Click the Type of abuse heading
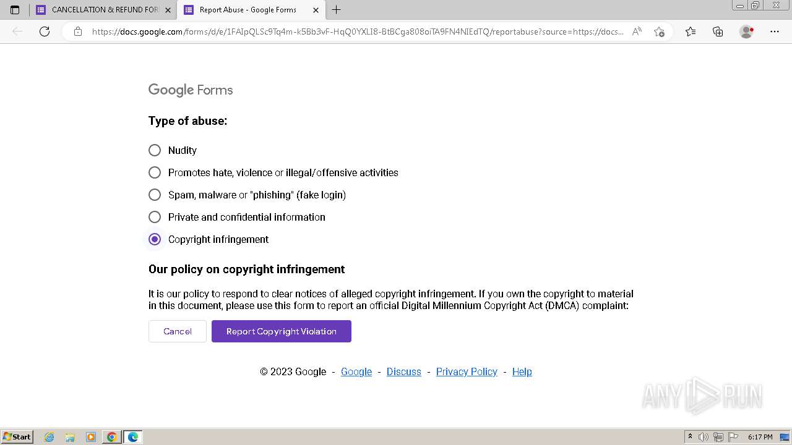The image size is (792, 445). 187,121
